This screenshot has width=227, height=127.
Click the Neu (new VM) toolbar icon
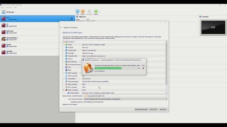click(78, 11)
